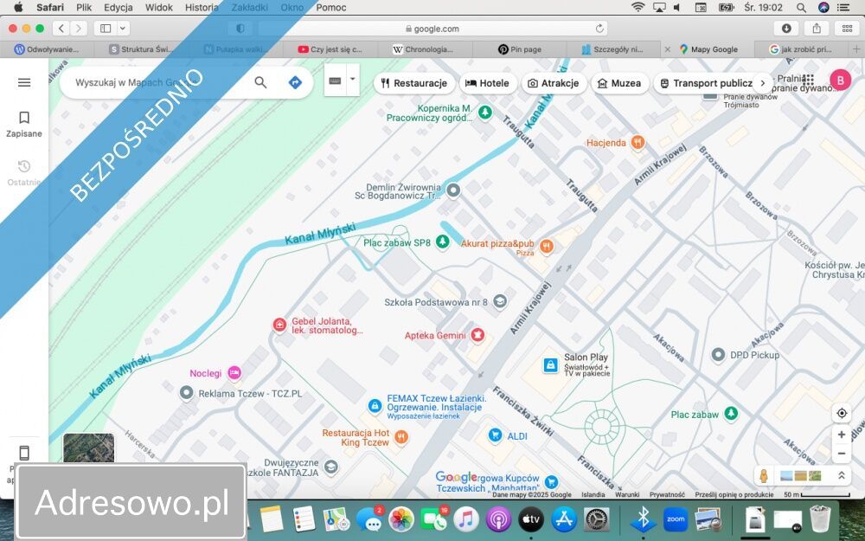
Task: Open the Google Maps hamburger menu
Action: point(23,82)
